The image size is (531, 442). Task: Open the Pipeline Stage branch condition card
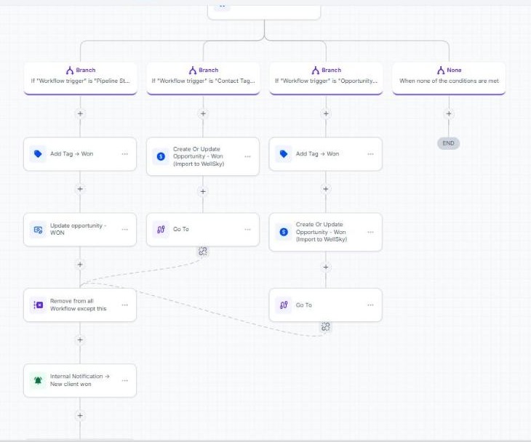pos(80,79)
